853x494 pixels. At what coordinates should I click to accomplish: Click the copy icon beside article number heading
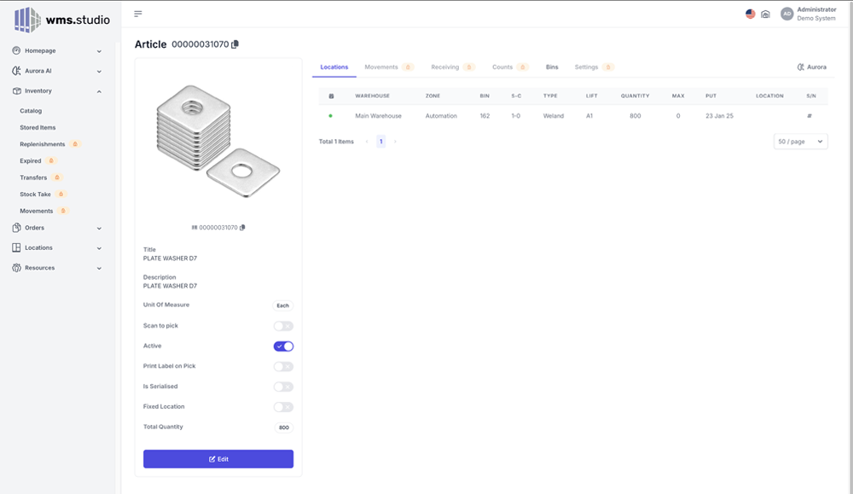235,44
